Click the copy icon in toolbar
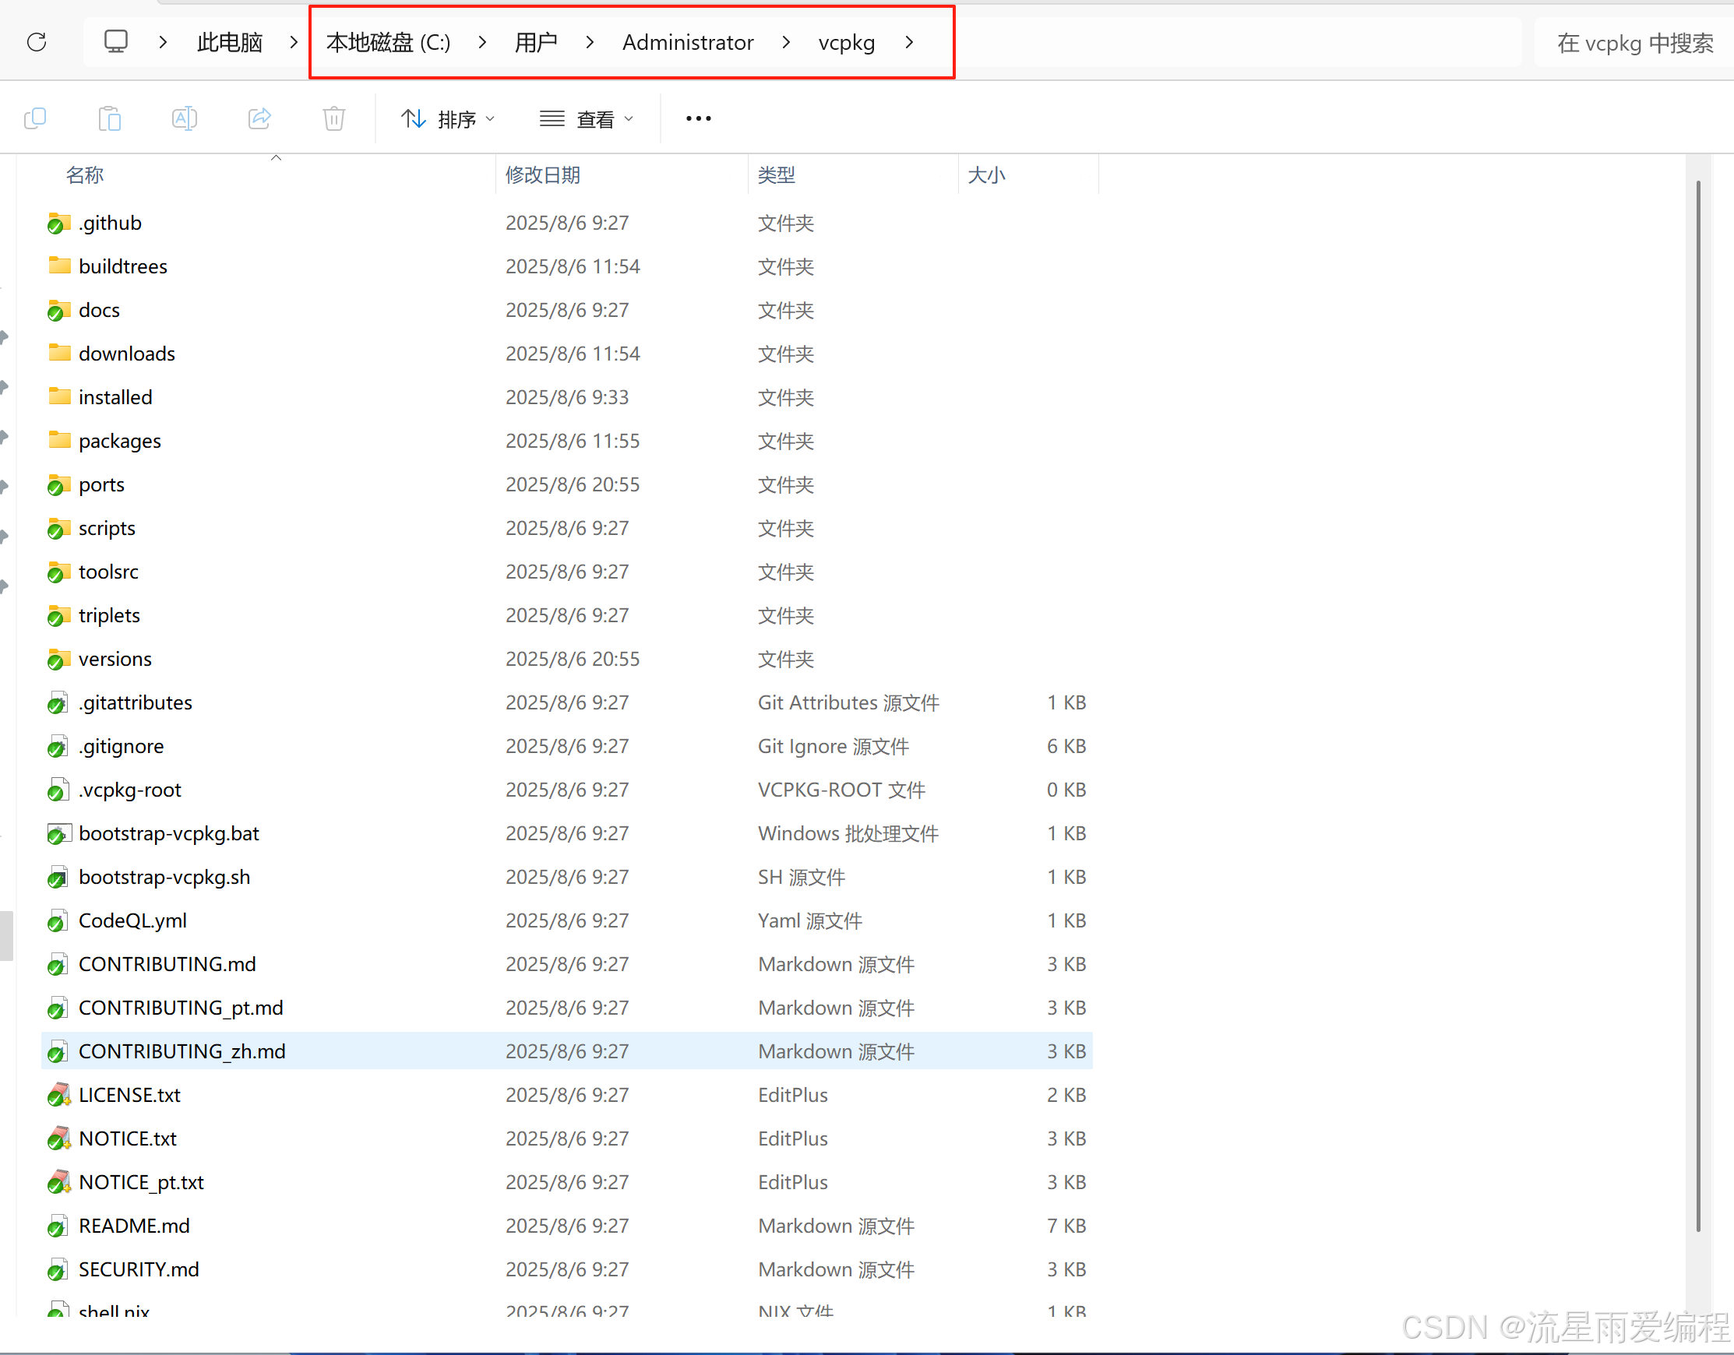This screenshot has height=1355, width=1734. point(36,119)
